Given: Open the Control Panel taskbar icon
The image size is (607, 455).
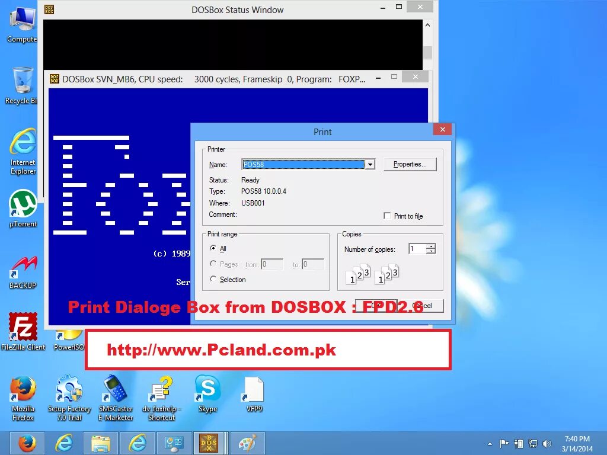Looking at the screenshot, I should pyautogui.click(x=174, y=443).
